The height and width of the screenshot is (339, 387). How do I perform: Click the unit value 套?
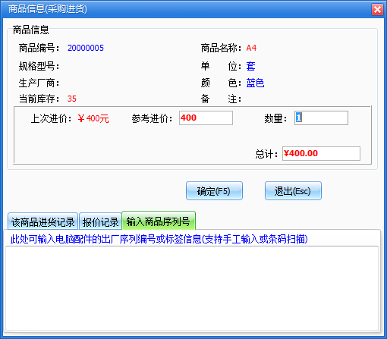tap(250, 66)
